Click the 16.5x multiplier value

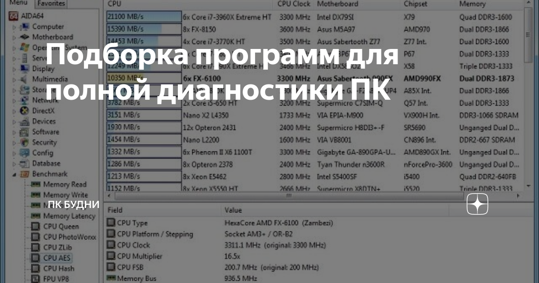233,256
